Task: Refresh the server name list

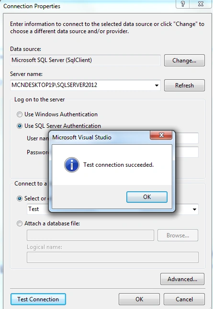Action: 184,86
